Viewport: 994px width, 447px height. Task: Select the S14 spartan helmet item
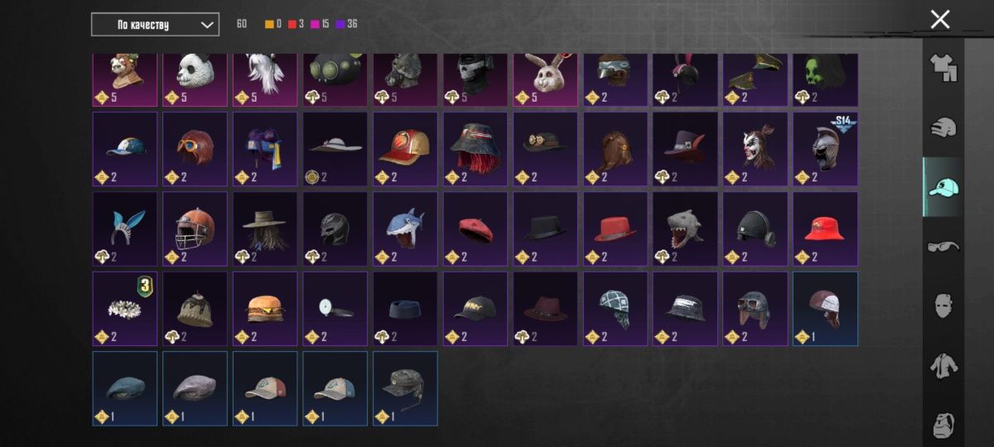click(x=825, y=149)
